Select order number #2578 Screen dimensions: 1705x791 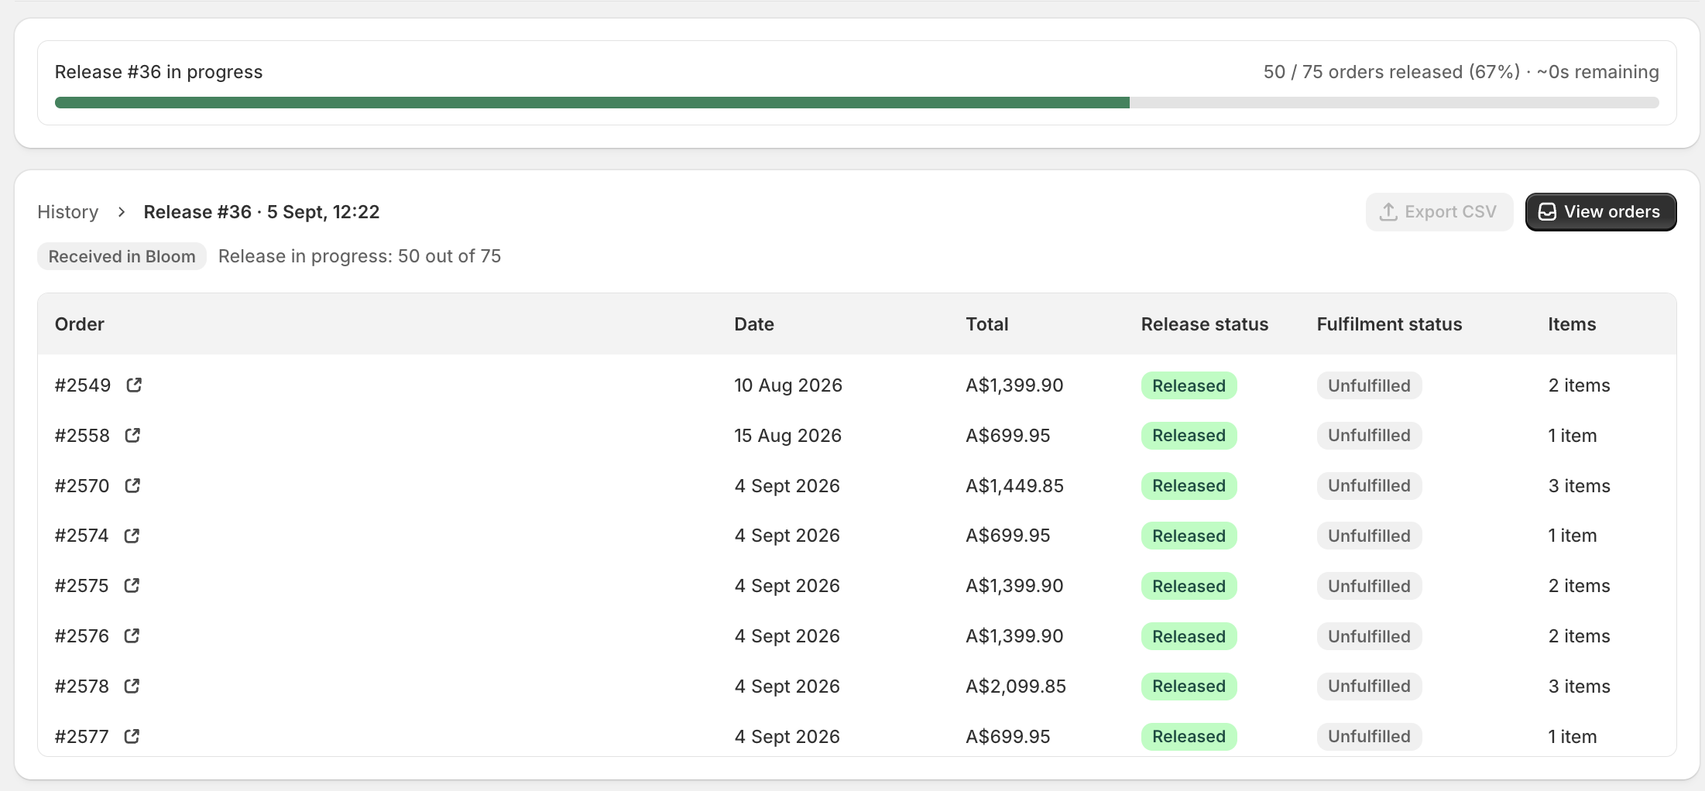82,687
